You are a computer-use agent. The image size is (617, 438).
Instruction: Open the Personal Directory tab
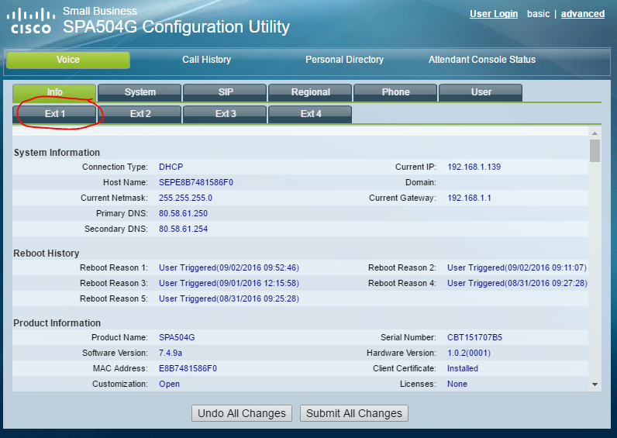pos(344,60)
